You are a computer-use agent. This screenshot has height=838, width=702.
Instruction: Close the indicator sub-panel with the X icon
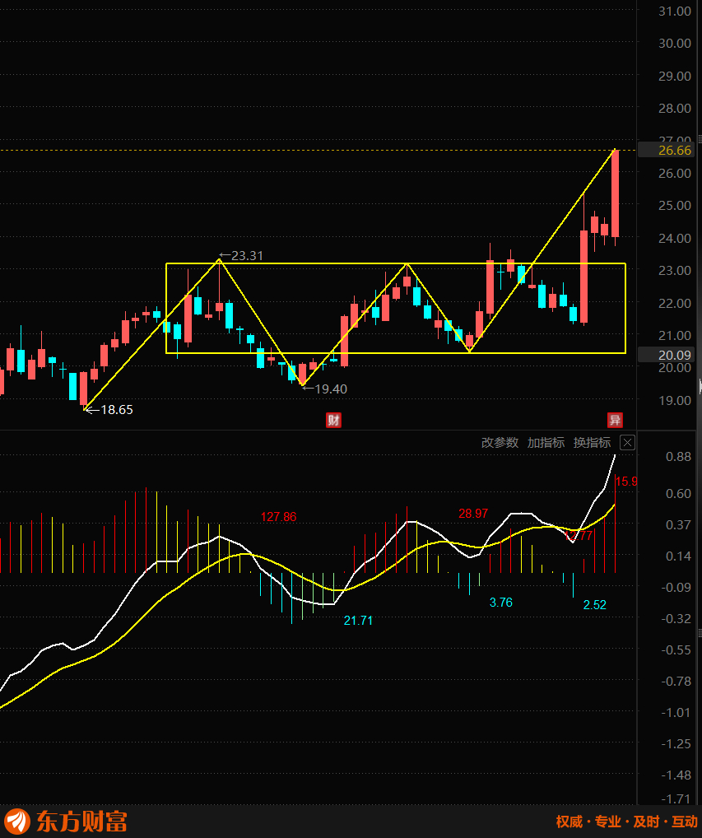click(627, 443)
